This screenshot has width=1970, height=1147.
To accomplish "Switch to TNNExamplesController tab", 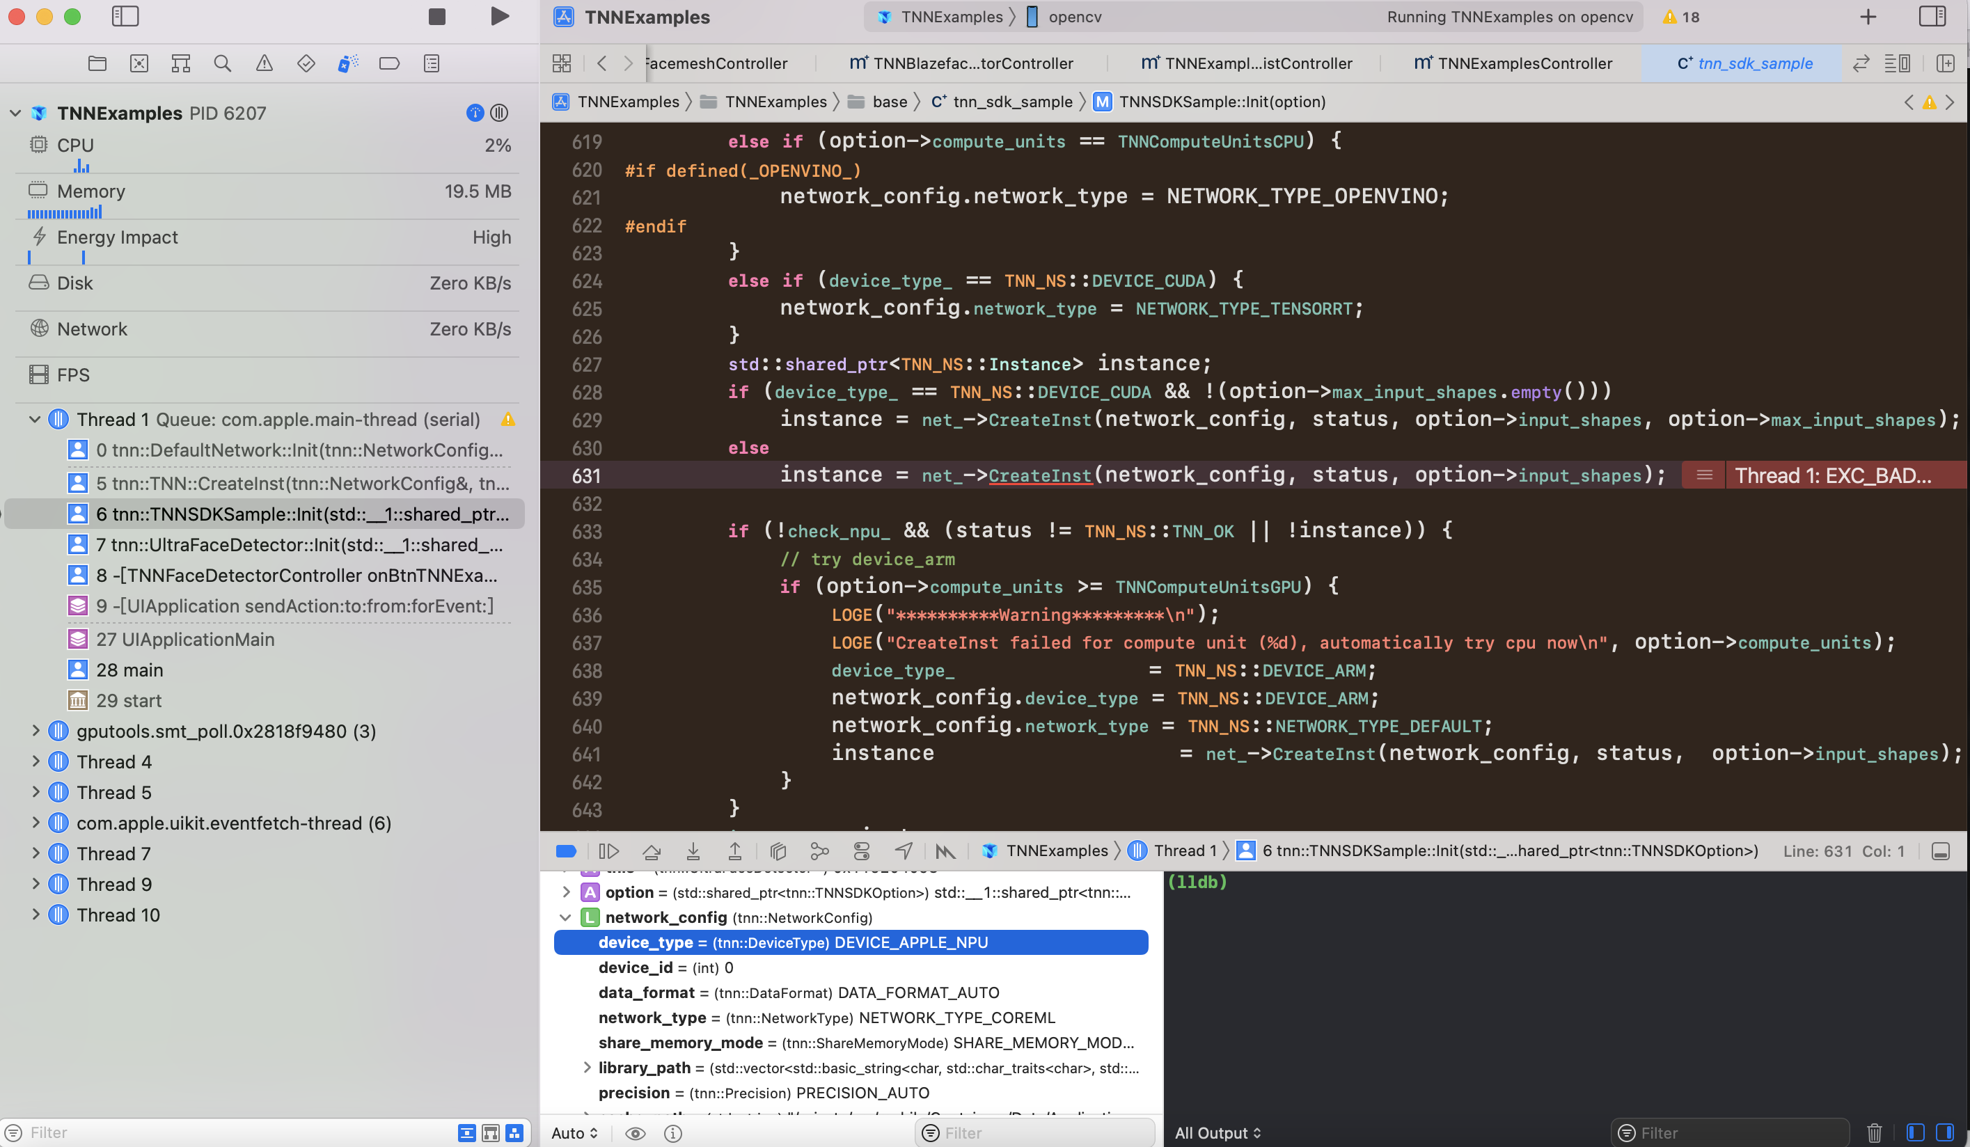I will [1524, 63].
